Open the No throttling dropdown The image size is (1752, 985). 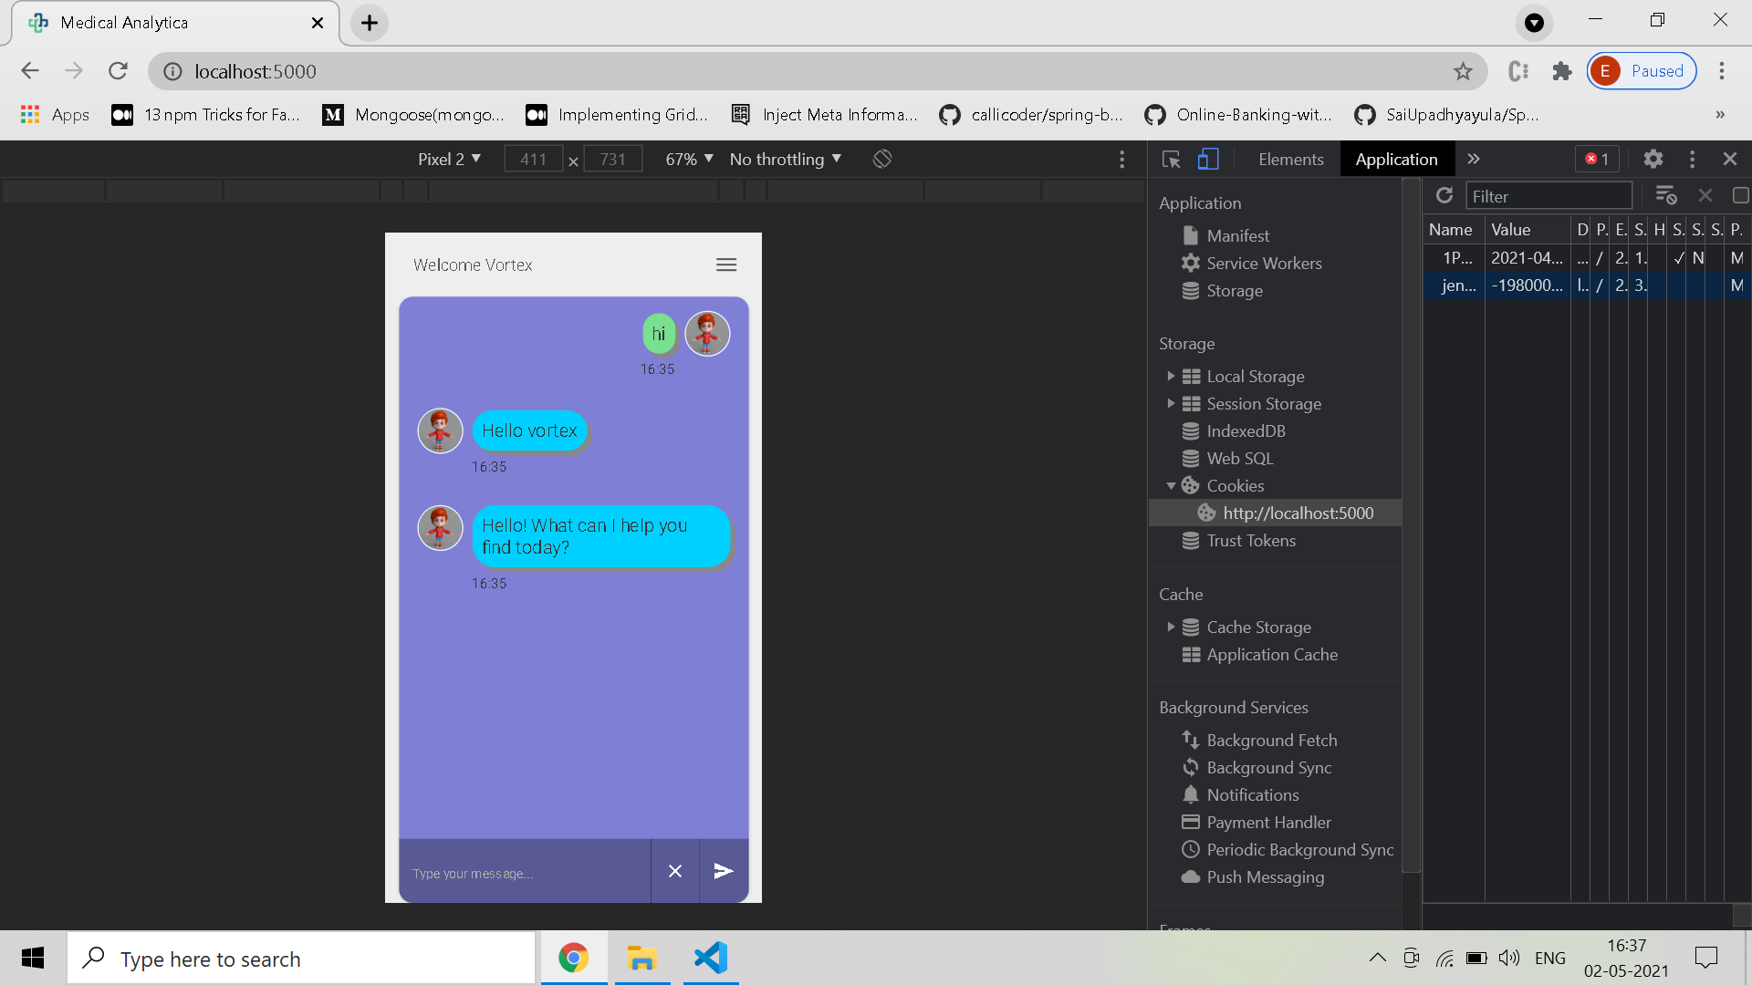coord(785,159)
